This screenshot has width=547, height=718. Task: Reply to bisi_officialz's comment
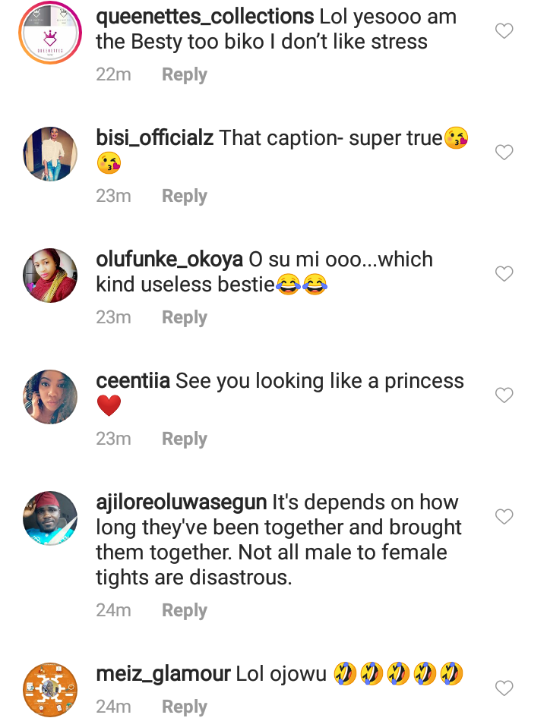coord(185,196)
